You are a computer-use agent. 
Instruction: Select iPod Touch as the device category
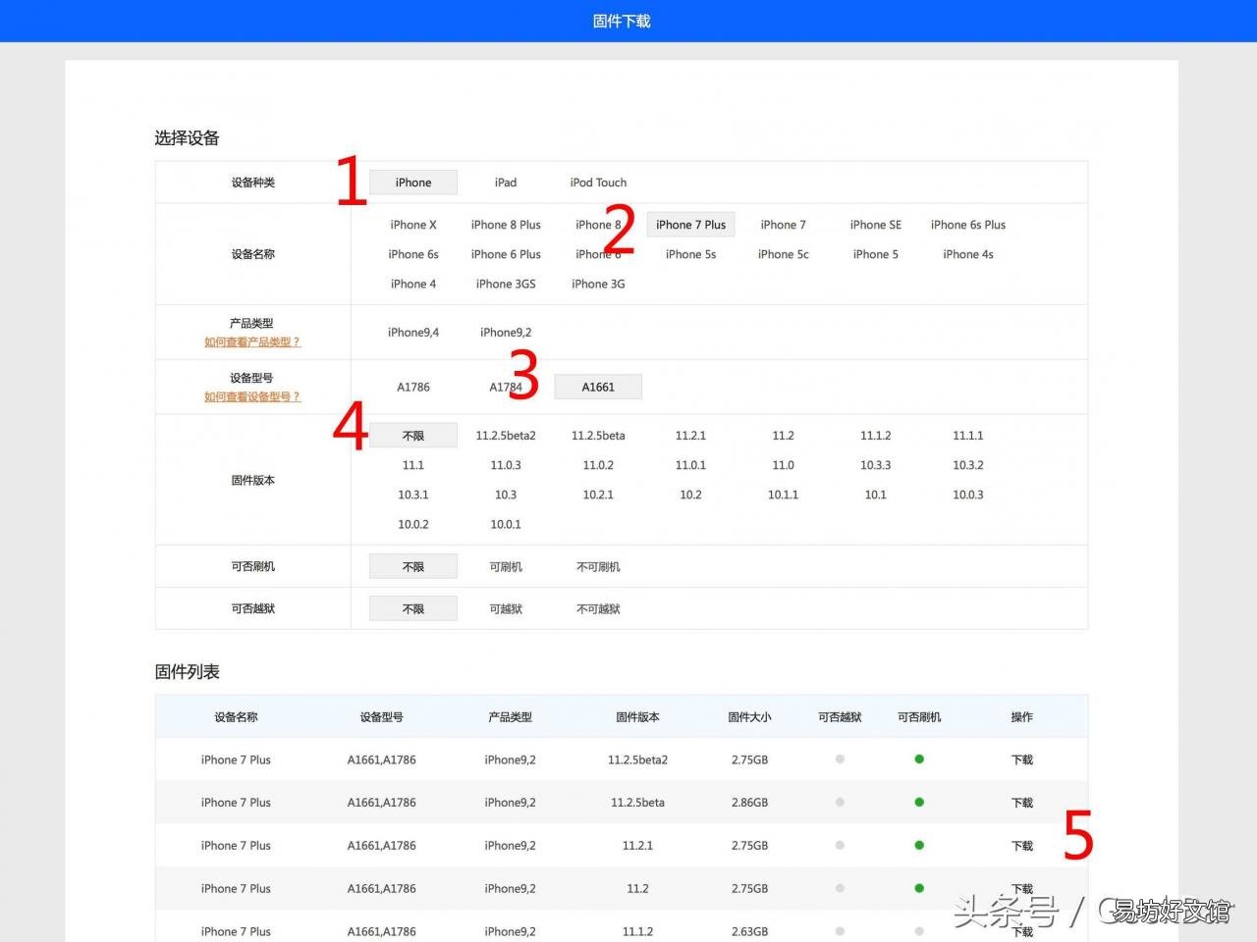(x=598, y=183)
